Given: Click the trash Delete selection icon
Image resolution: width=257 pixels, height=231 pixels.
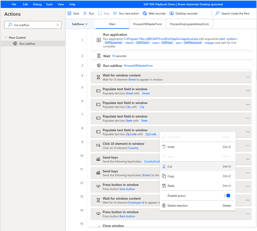Looking at the screenshot, I should click(x=164, y=206).
